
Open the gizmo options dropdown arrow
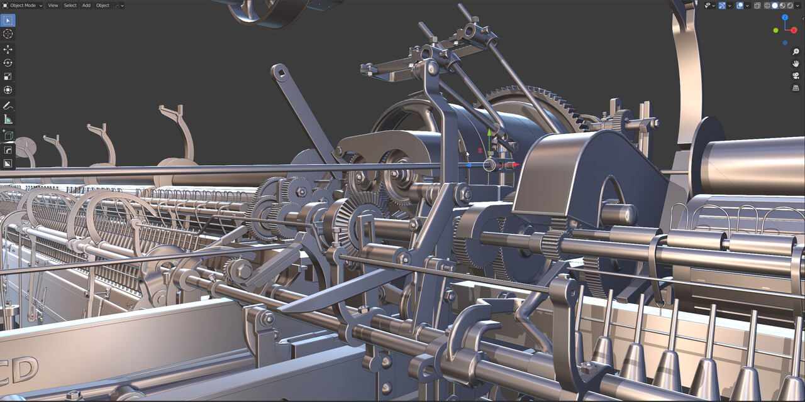coord(730,6)
